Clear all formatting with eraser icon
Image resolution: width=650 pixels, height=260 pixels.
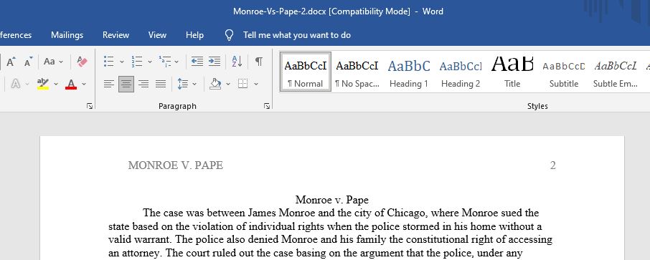click(x=82, y=62)
